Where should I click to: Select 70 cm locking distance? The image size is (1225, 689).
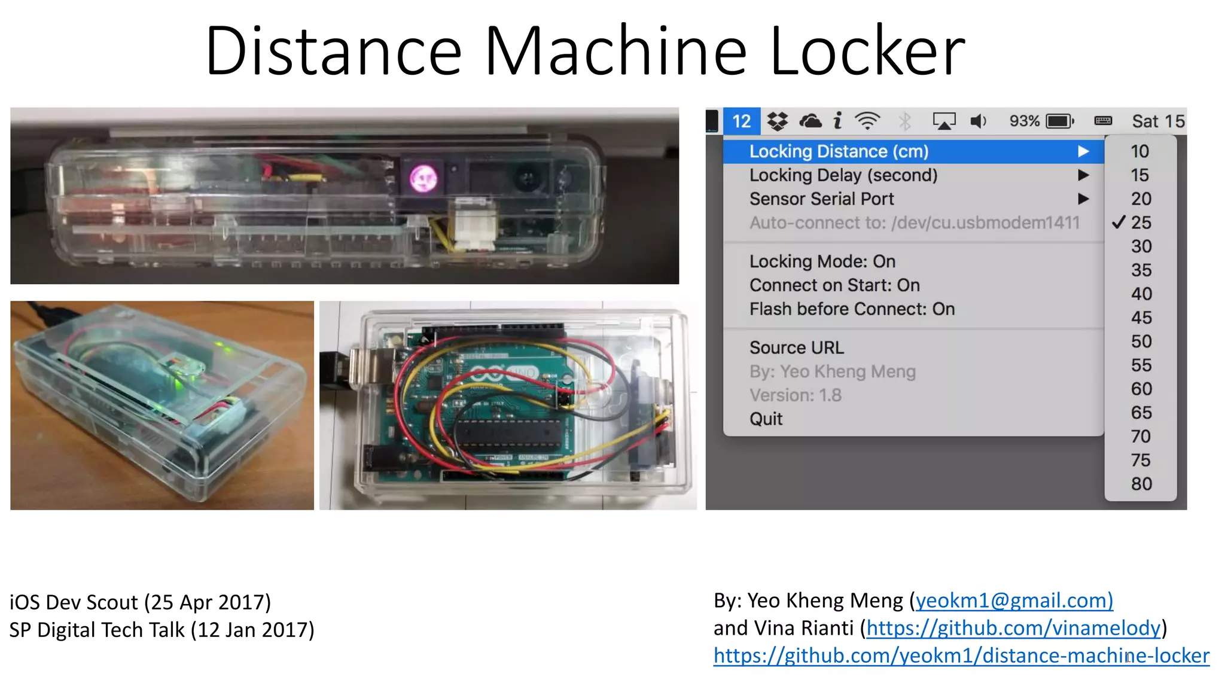pos(1141,437)
